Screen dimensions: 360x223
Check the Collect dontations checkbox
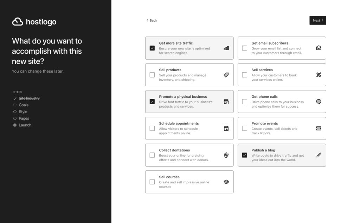pos(152,155)
